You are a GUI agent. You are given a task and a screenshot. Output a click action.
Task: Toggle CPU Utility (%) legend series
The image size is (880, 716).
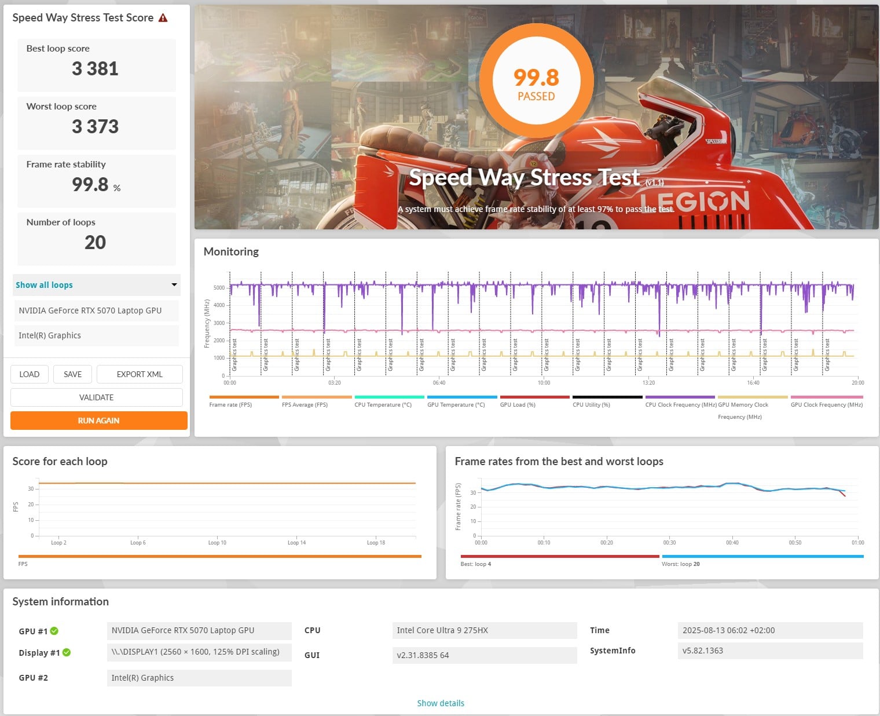pos(607,402)
